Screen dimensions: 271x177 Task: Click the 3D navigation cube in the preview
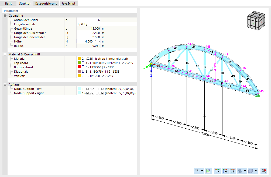pos(256,20)
